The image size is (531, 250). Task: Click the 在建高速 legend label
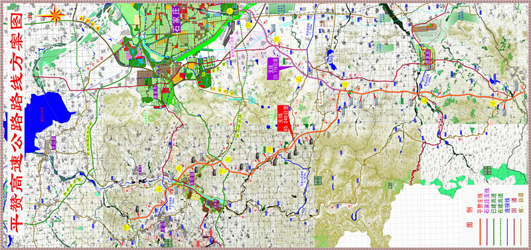point(500,203)
